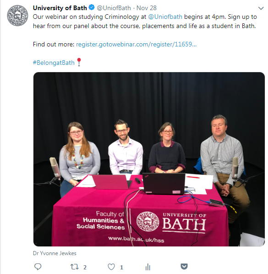
Task: View tweet analytics via the bar chart icon
Action: (148, 267)
